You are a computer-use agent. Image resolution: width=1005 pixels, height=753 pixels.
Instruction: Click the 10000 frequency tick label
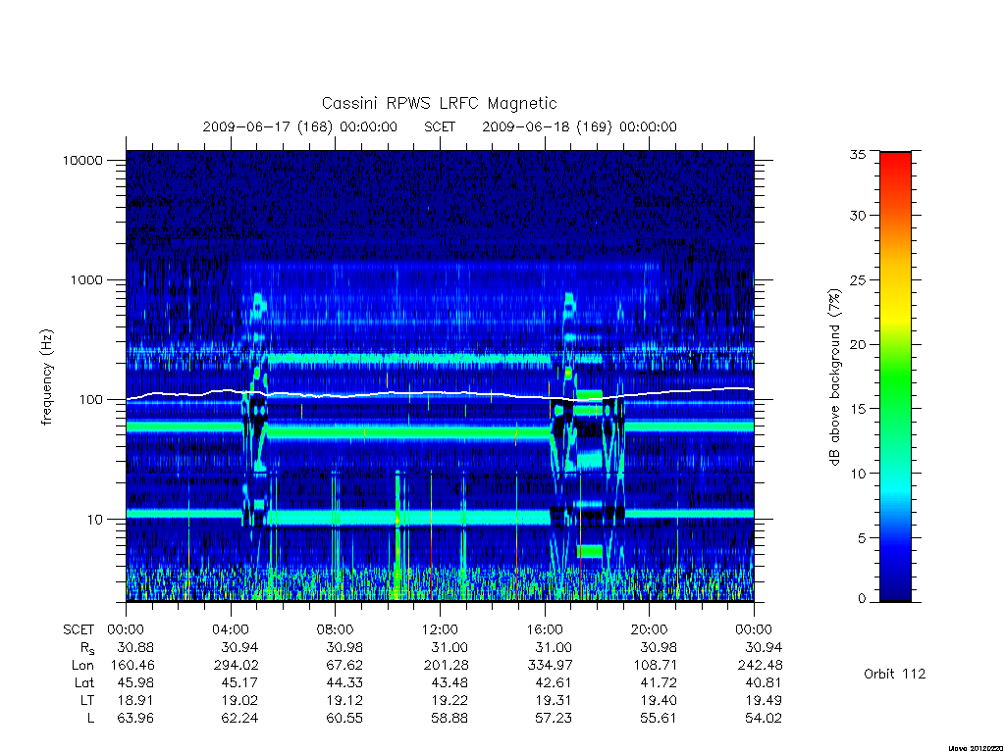(x=82, y=160)
